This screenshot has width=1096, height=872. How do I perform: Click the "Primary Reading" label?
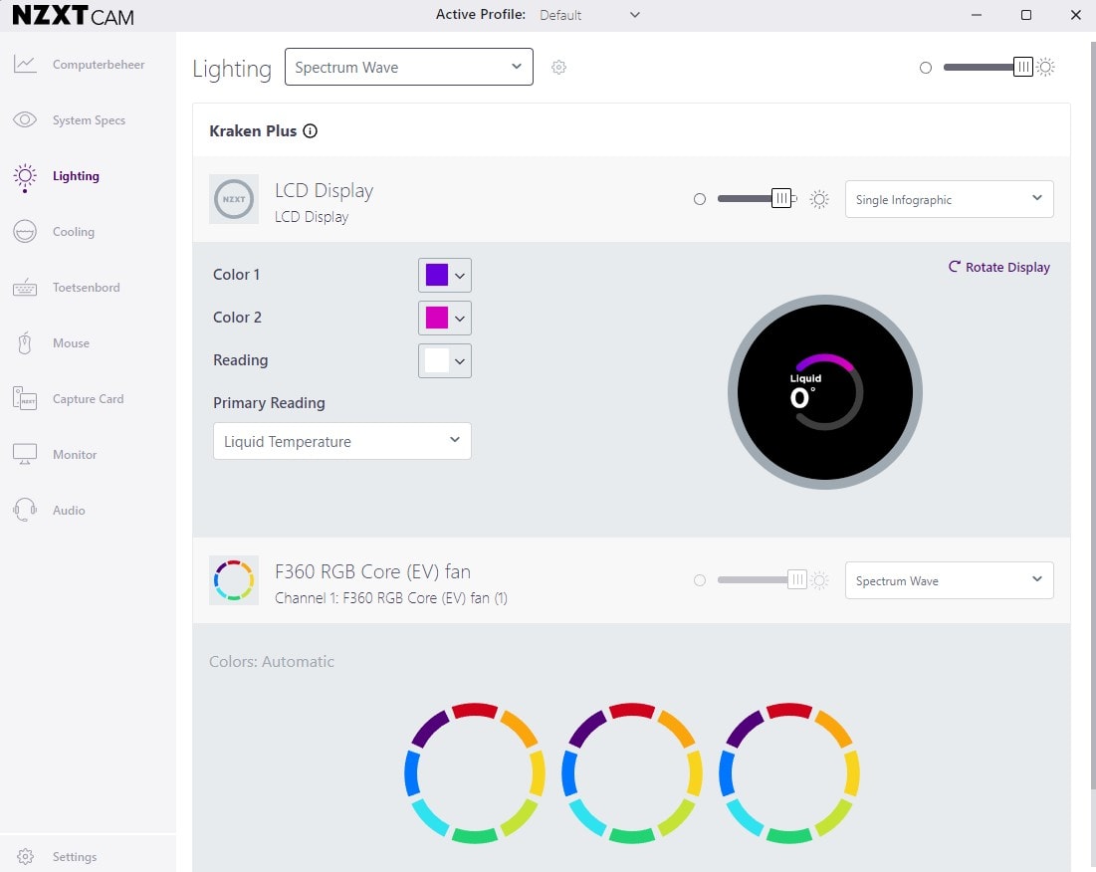point(269,403)
